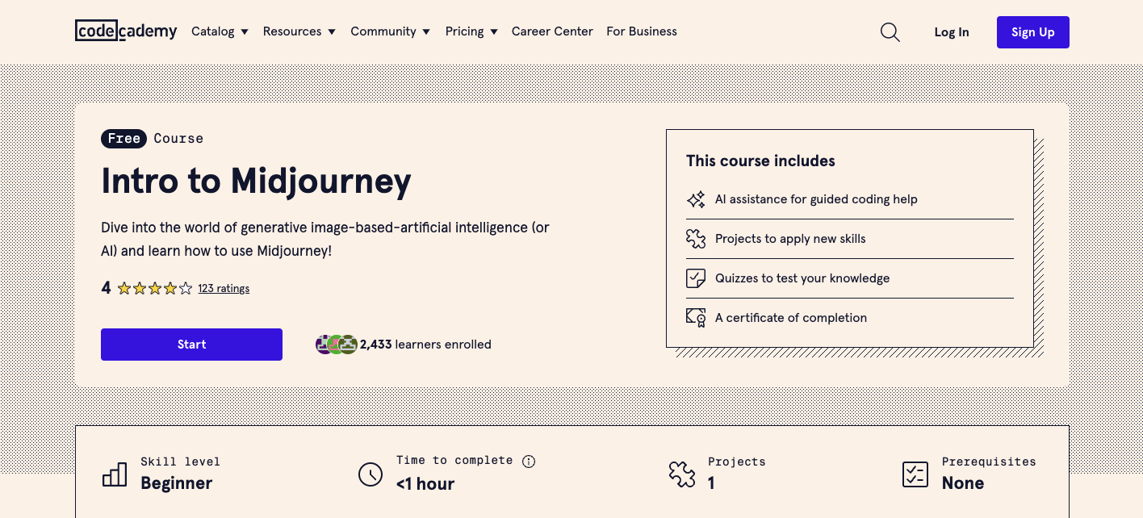Open the Pricing dropdown

[471, 31]
